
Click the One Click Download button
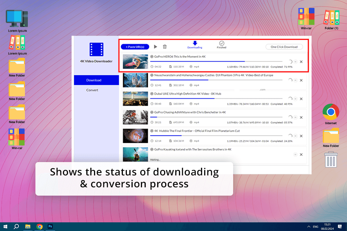coord(284,47)
